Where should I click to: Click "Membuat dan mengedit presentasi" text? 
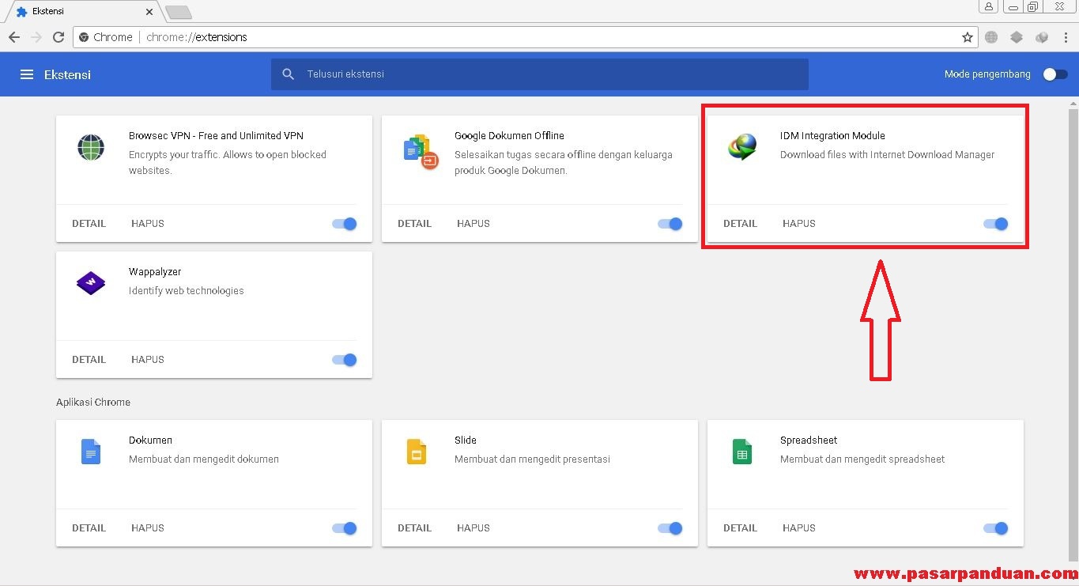[x=532, y=459]
